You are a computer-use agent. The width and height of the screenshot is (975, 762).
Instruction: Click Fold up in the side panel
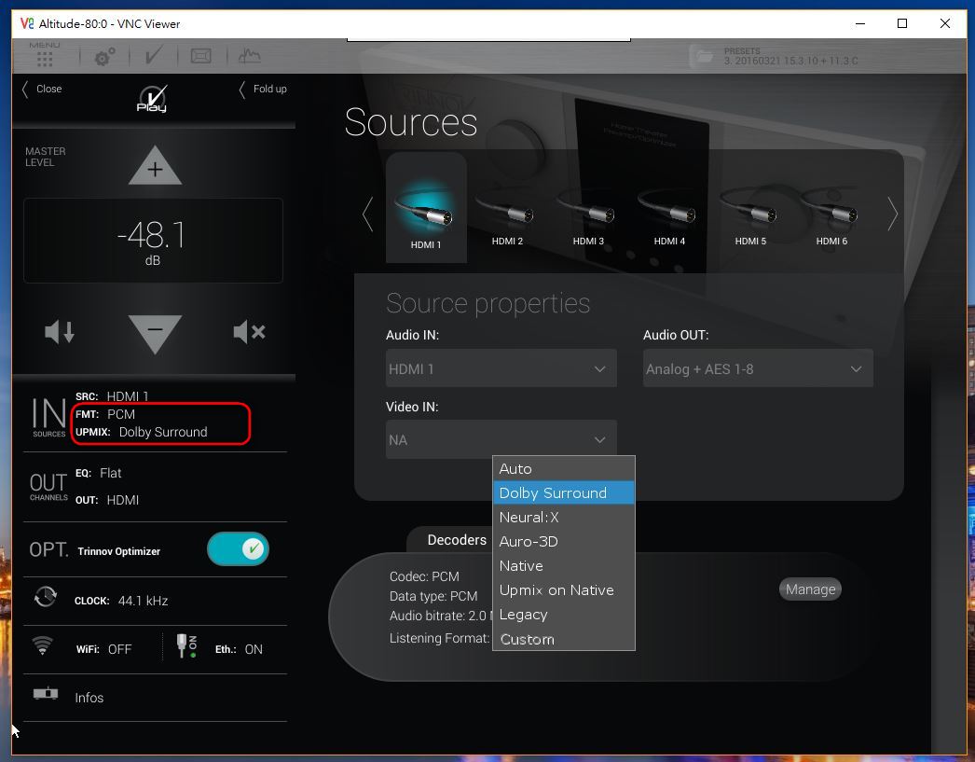pyautogui.click(x=263, y=89)
